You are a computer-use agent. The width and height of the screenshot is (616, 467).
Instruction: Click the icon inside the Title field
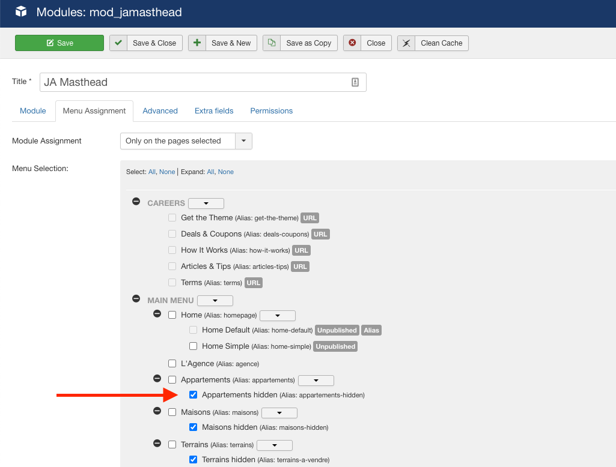tap(355, 82)
